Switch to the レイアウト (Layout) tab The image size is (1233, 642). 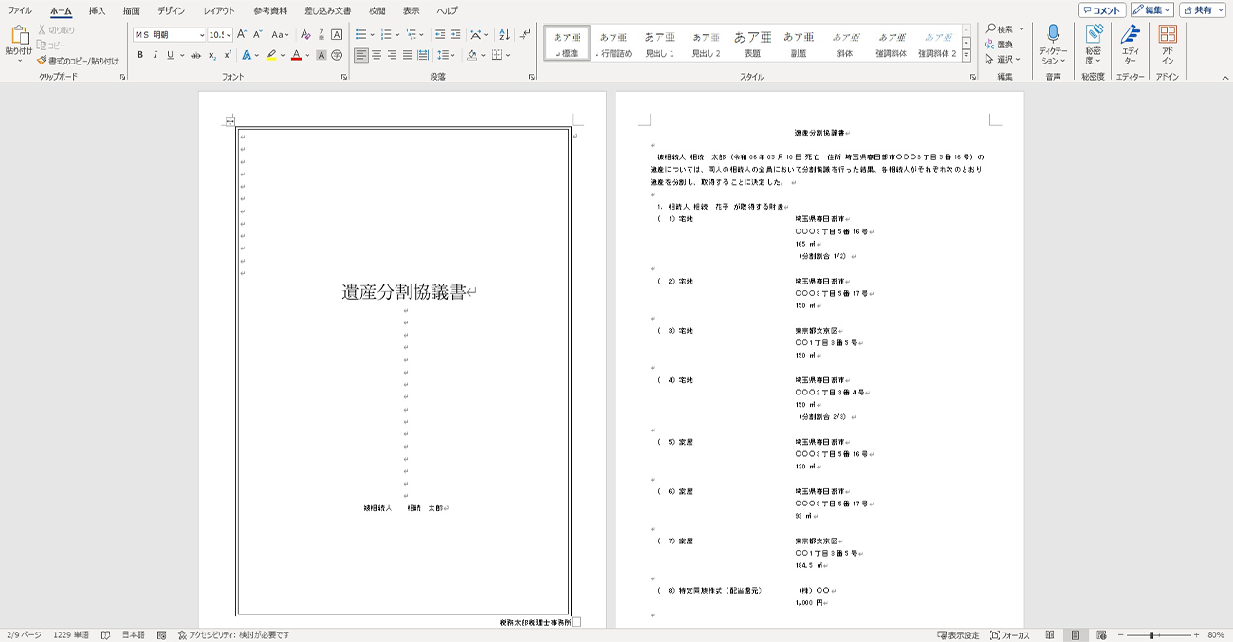[219, 11]
